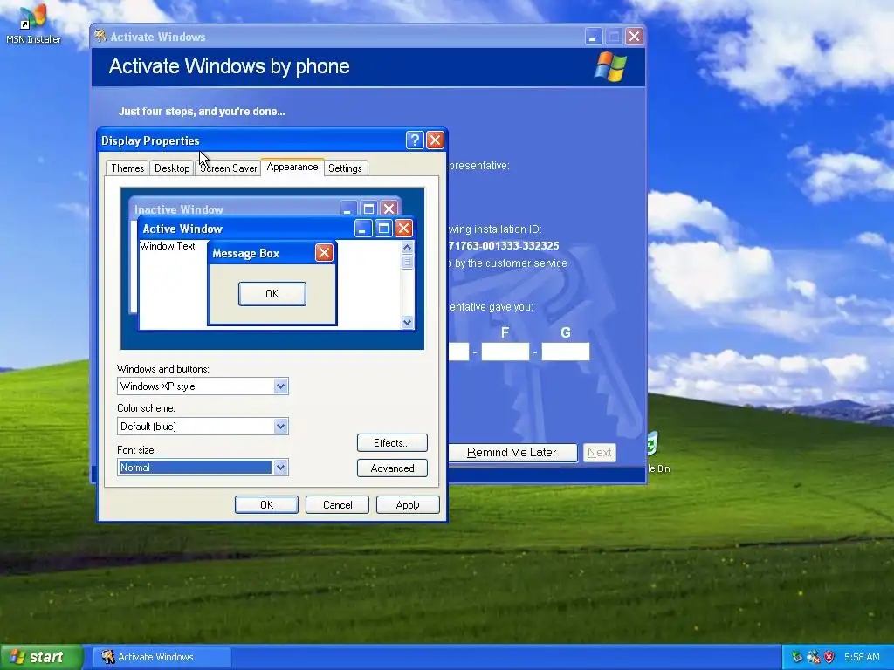Expand the Windows and buttons dropdown

tap(280, 386)
